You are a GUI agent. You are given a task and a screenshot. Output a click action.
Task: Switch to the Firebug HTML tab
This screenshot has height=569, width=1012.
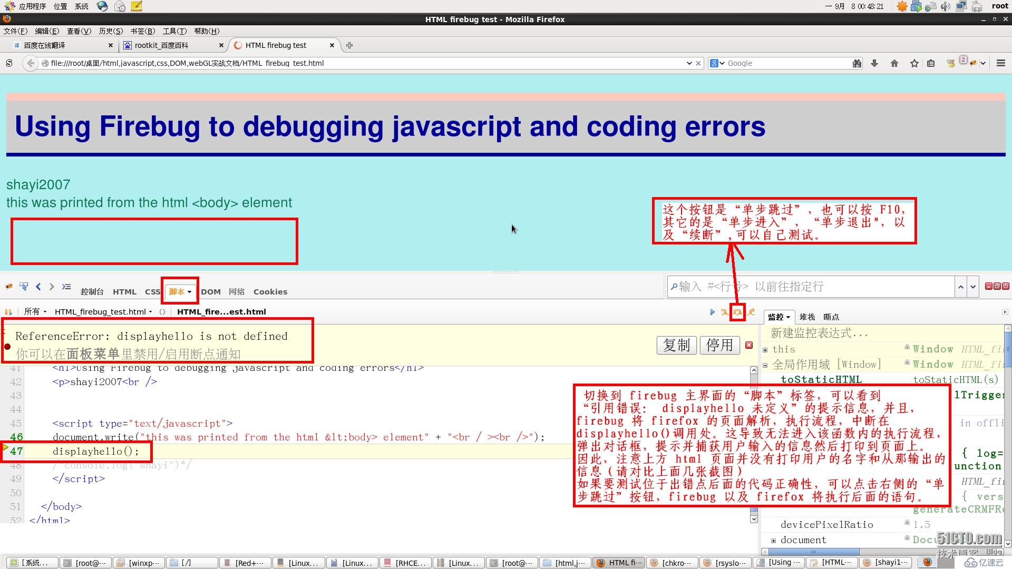124,292
